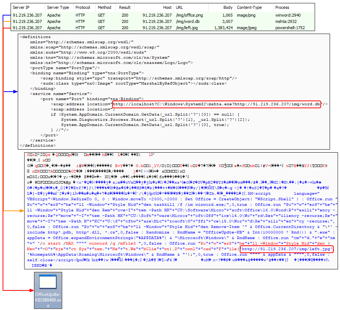This screenshot has height=310, width=340.
Task: Click the powershell:1752 process cell
Action: 290,28
